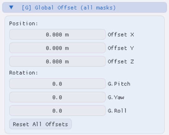Image resolution: width=169 pixels, height=135 pixels.
Task: Click the Offset X value field
Action: [57, 34]
